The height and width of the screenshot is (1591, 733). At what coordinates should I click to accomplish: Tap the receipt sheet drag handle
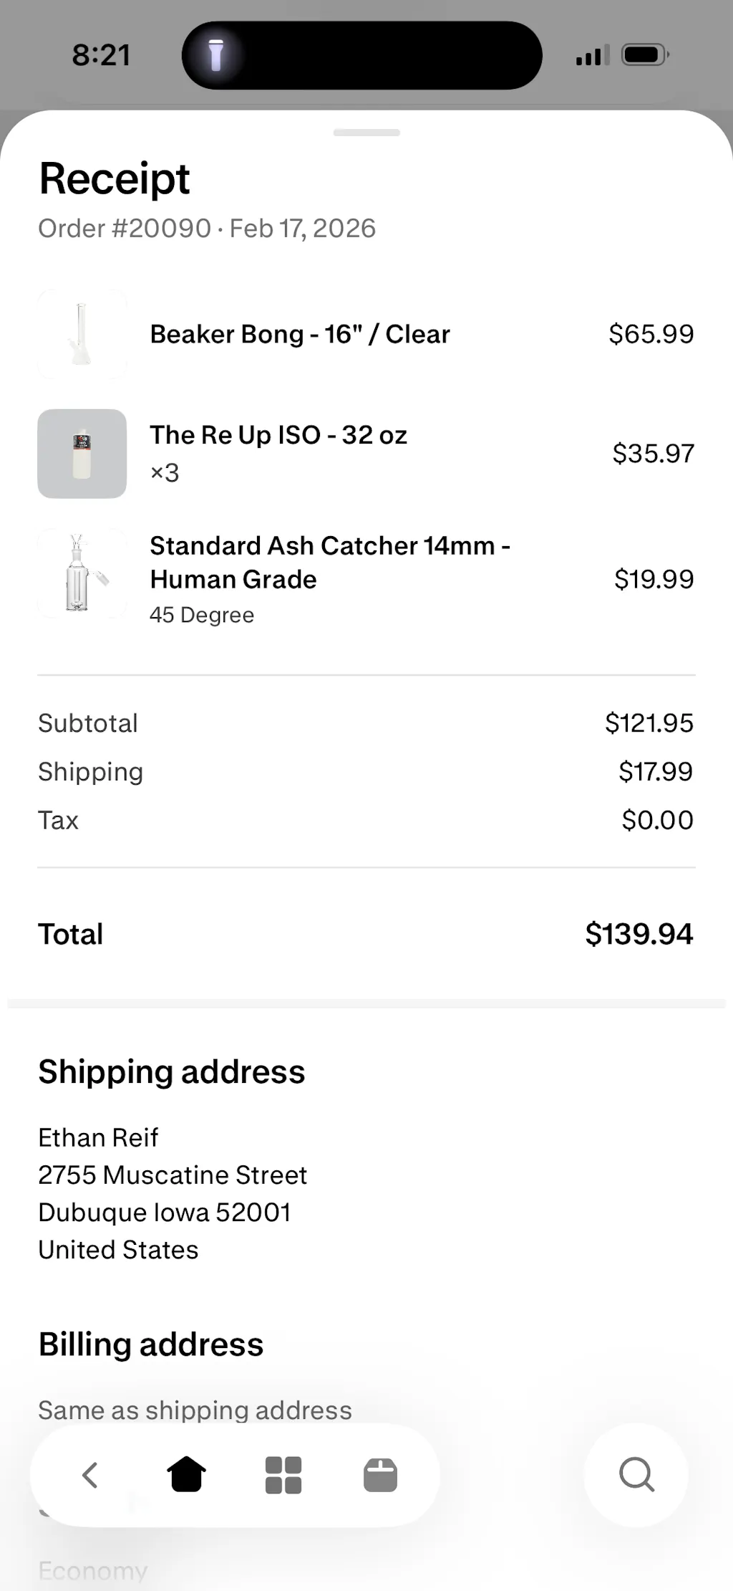click(366, 133)
